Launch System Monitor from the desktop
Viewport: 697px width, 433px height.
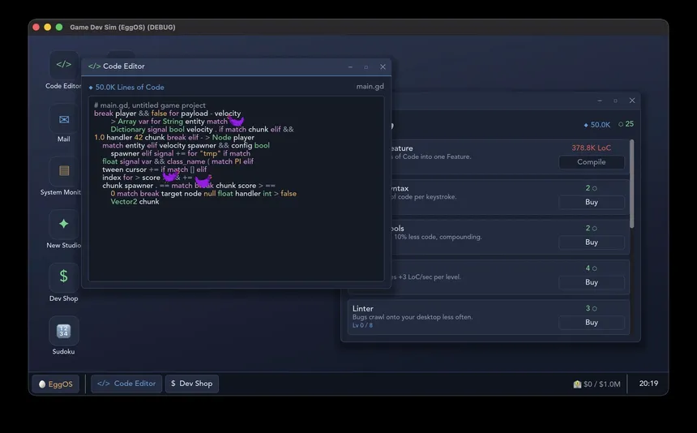(x=64, y=171)
